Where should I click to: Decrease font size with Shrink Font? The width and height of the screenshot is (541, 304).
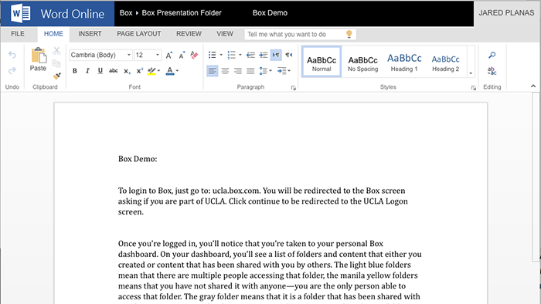(182, 55)
